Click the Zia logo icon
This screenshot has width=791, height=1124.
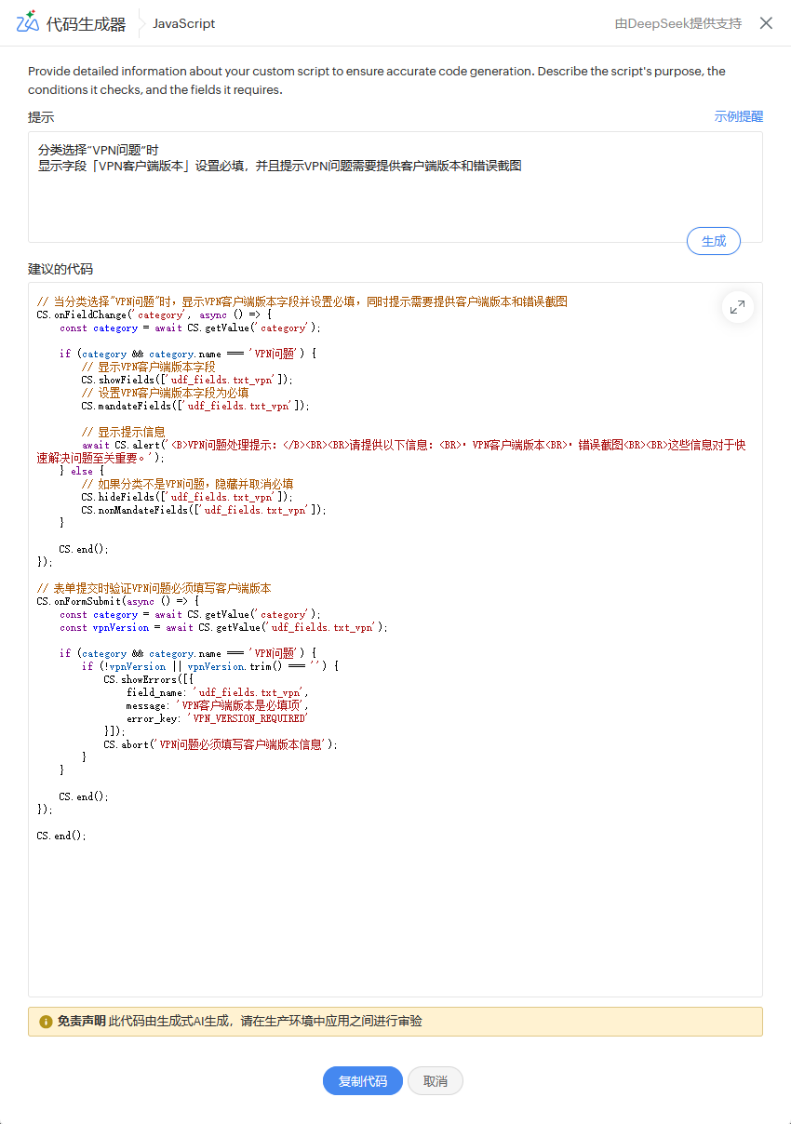click(x=27, y=22)
